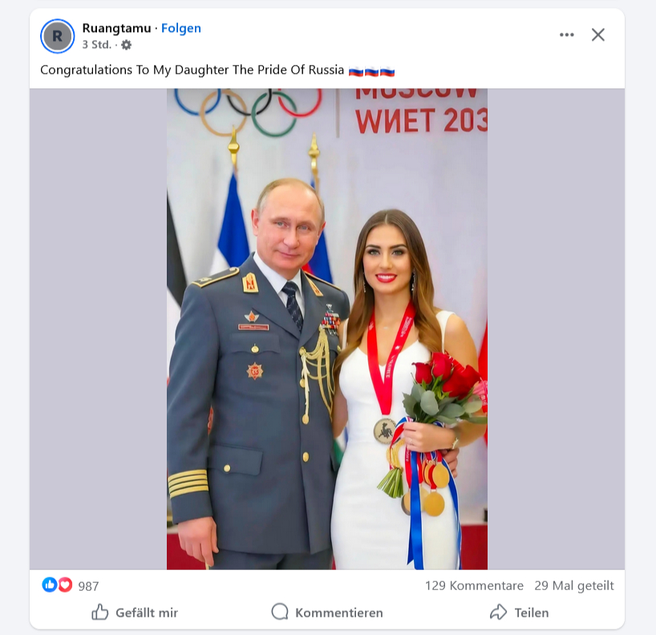Image resolution: width=656 pixels, height=635 pixels.
Task: Click the Teilen label
Action: click(x=532, y=613)
